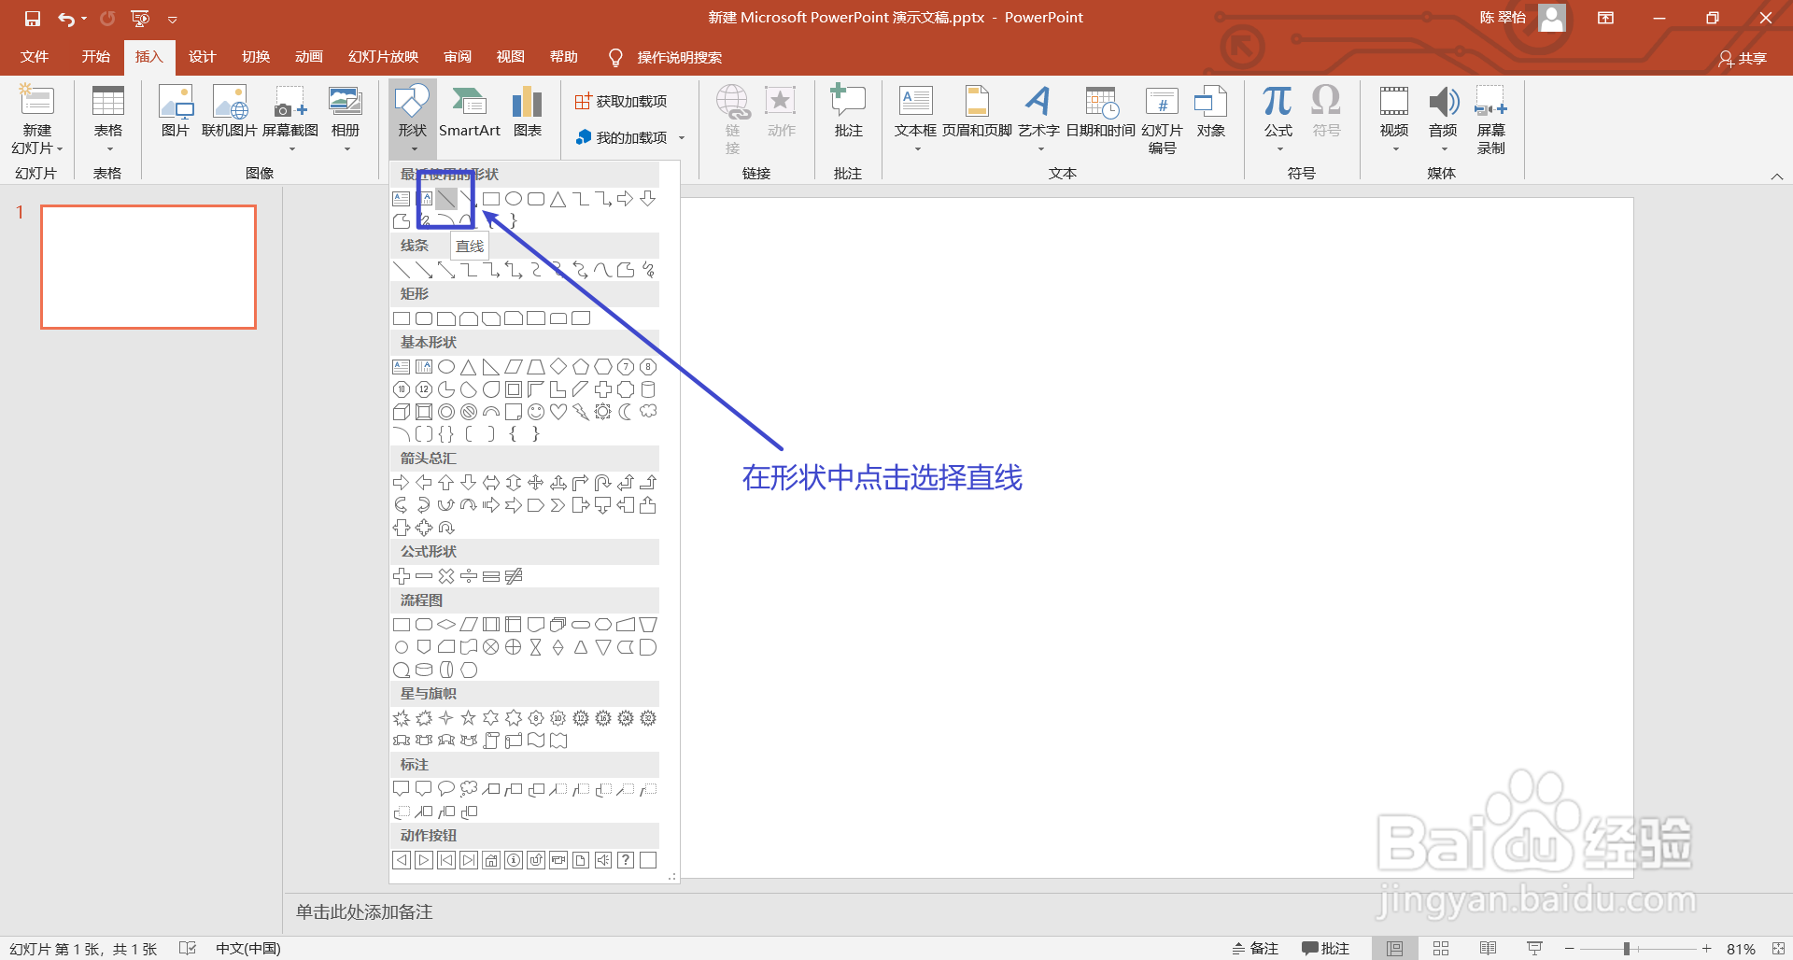
Task: Select the flowchart decision diamond shape
Action: [446, 625]
